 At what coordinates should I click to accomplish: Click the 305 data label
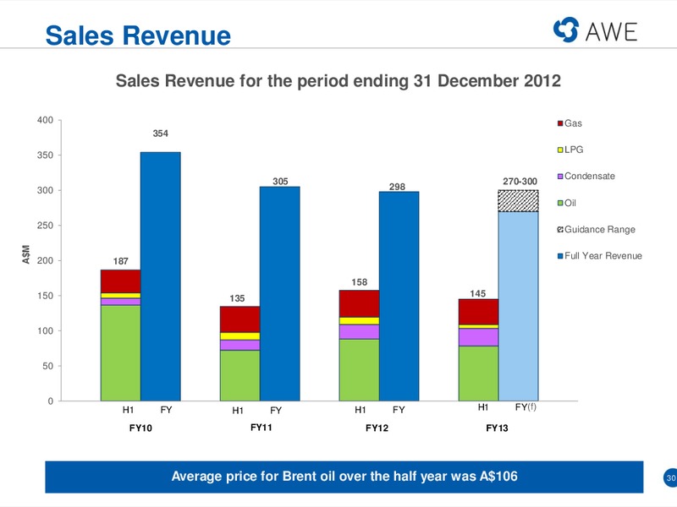280,181
